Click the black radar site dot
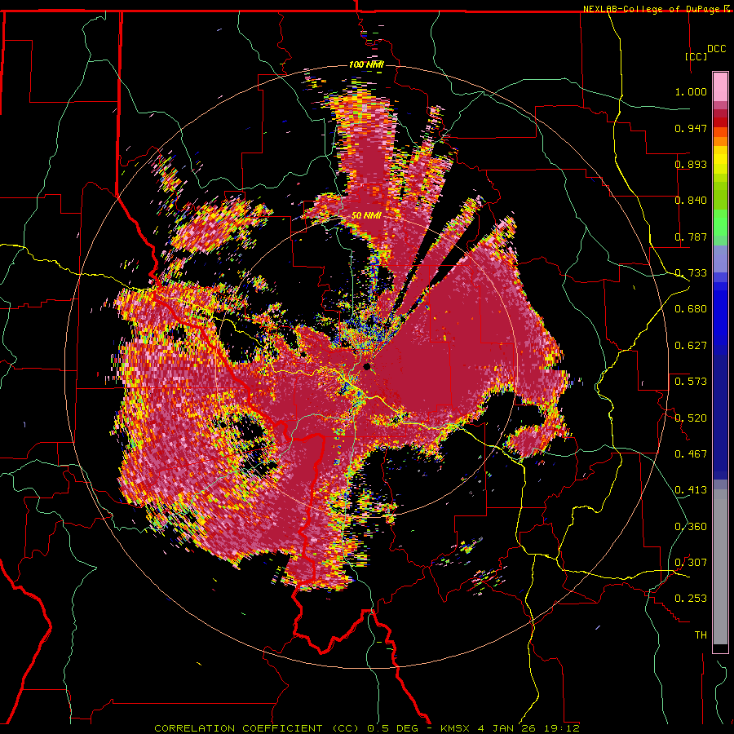Image resolution: width=734 pixels, height=734 pixels. click(x=366, y=366)
